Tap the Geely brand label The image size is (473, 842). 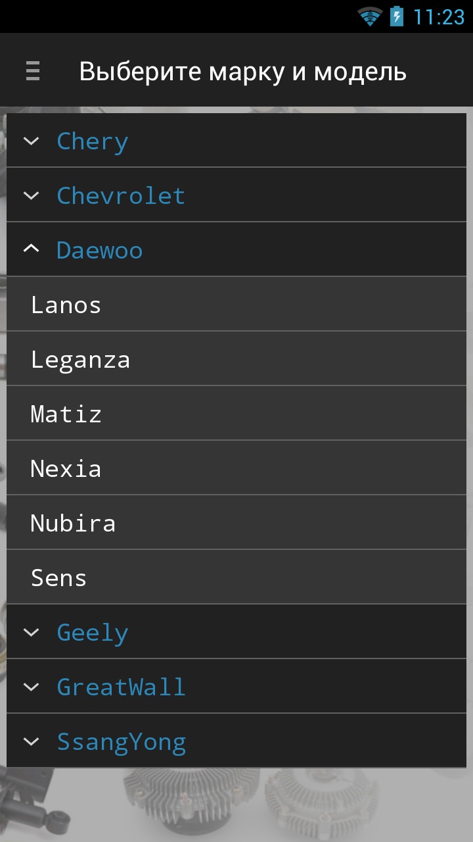pos(93,632)
